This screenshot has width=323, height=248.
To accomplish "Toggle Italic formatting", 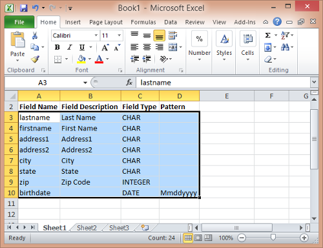I will click(69, 47).
